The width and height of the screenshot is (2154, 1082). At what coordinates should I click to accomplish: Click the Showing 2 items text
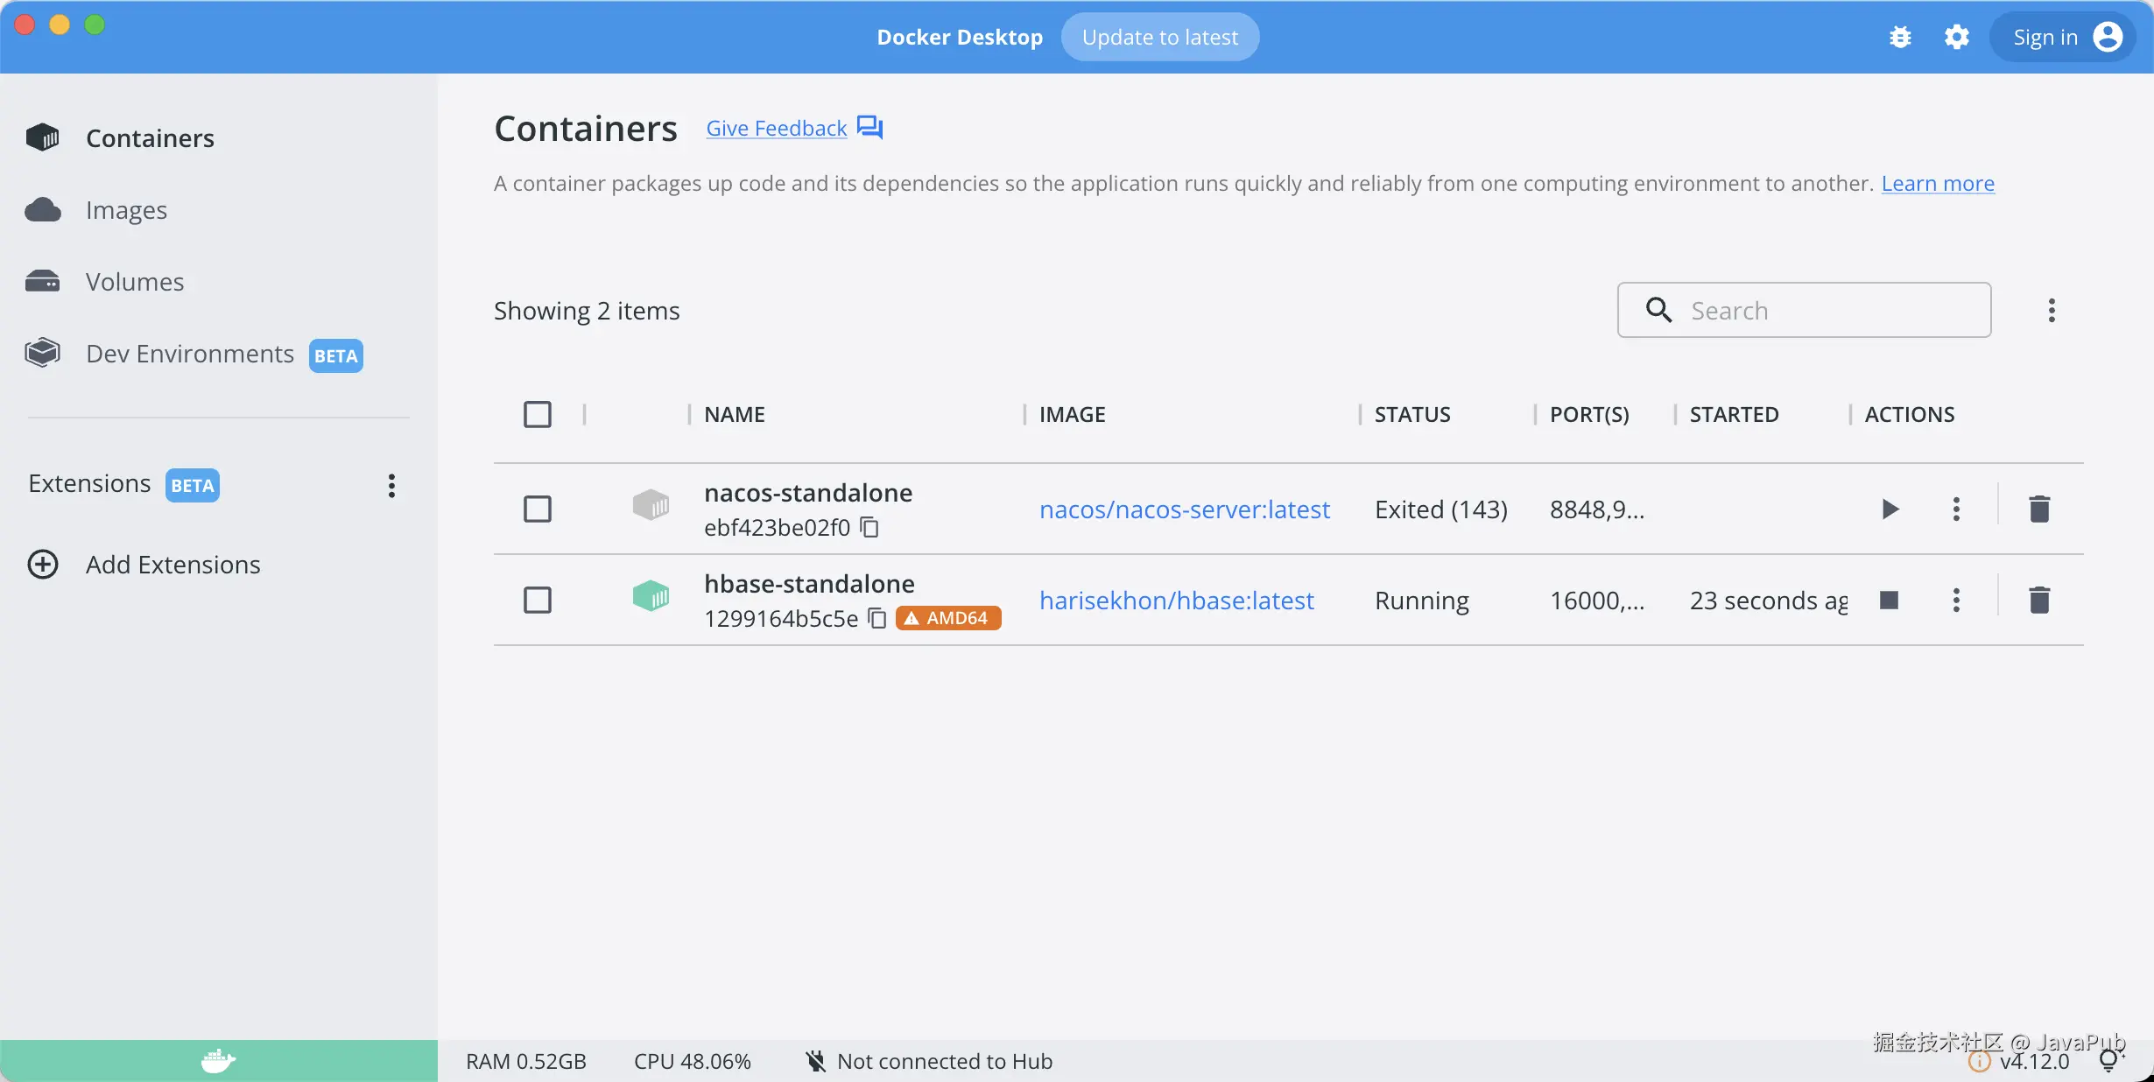pos(587,311)
